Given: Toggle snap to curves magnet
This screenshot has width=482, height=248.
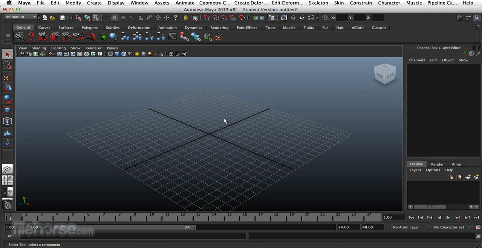Looking at the screenshot, I should point(216,17).
